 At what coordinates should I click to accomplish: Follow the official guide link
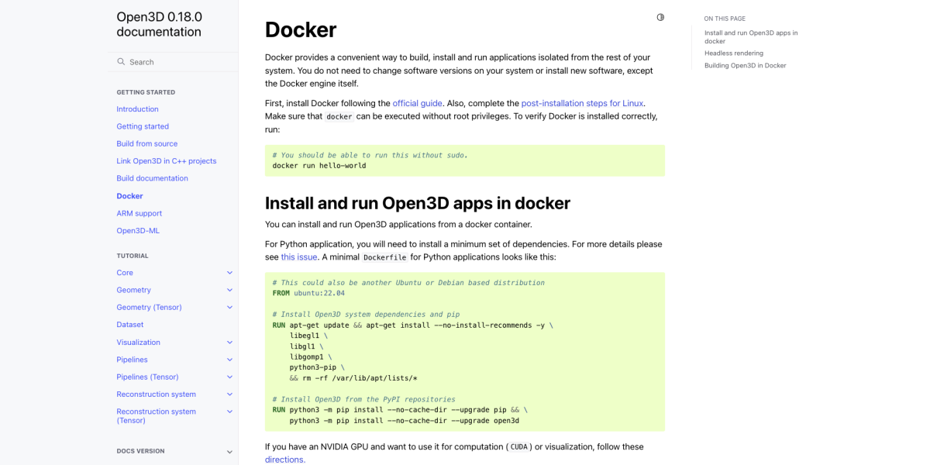(x=417, y=103)
